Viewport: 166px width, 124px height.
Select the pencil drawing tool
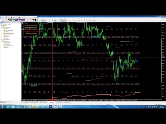pyautogui.click(x=6, y=17)
